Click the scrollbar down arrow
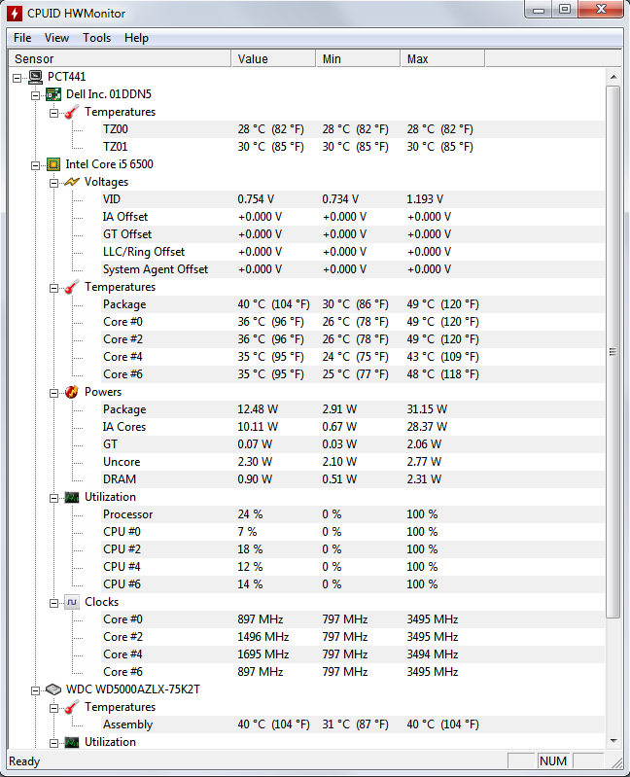Screen dimensions: 630x777 pos(613,741)
